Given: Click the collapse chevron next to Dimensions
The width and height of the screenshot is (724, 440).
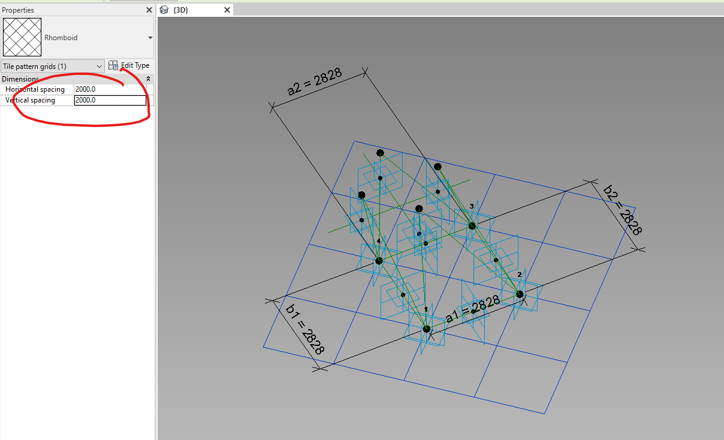Looking at the screenshot, I should tap(148, 79).
